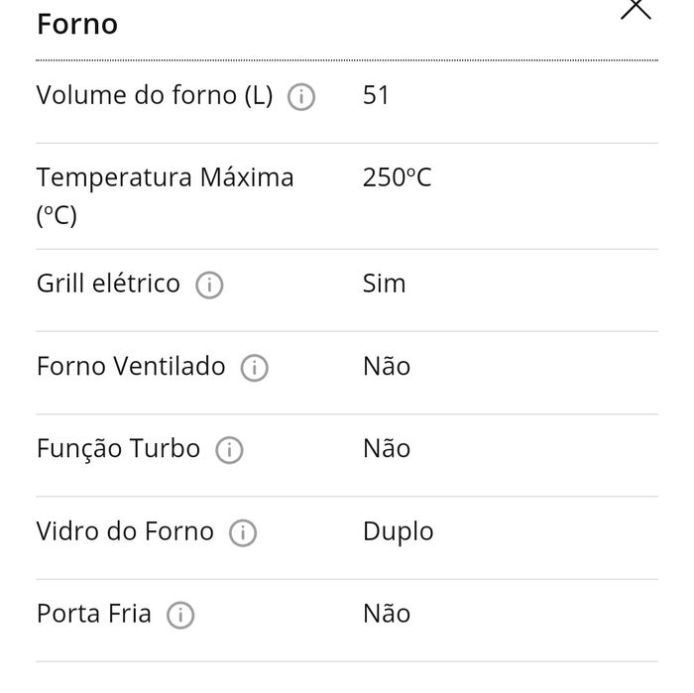Select the 250ºC temperature value
Screen dimensions: 694x693
(x=397, y=178)
